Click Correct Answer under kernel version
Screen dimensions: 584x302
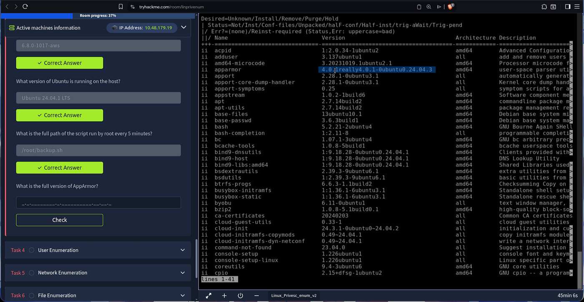pyautogui.click(x=60, y=63)
